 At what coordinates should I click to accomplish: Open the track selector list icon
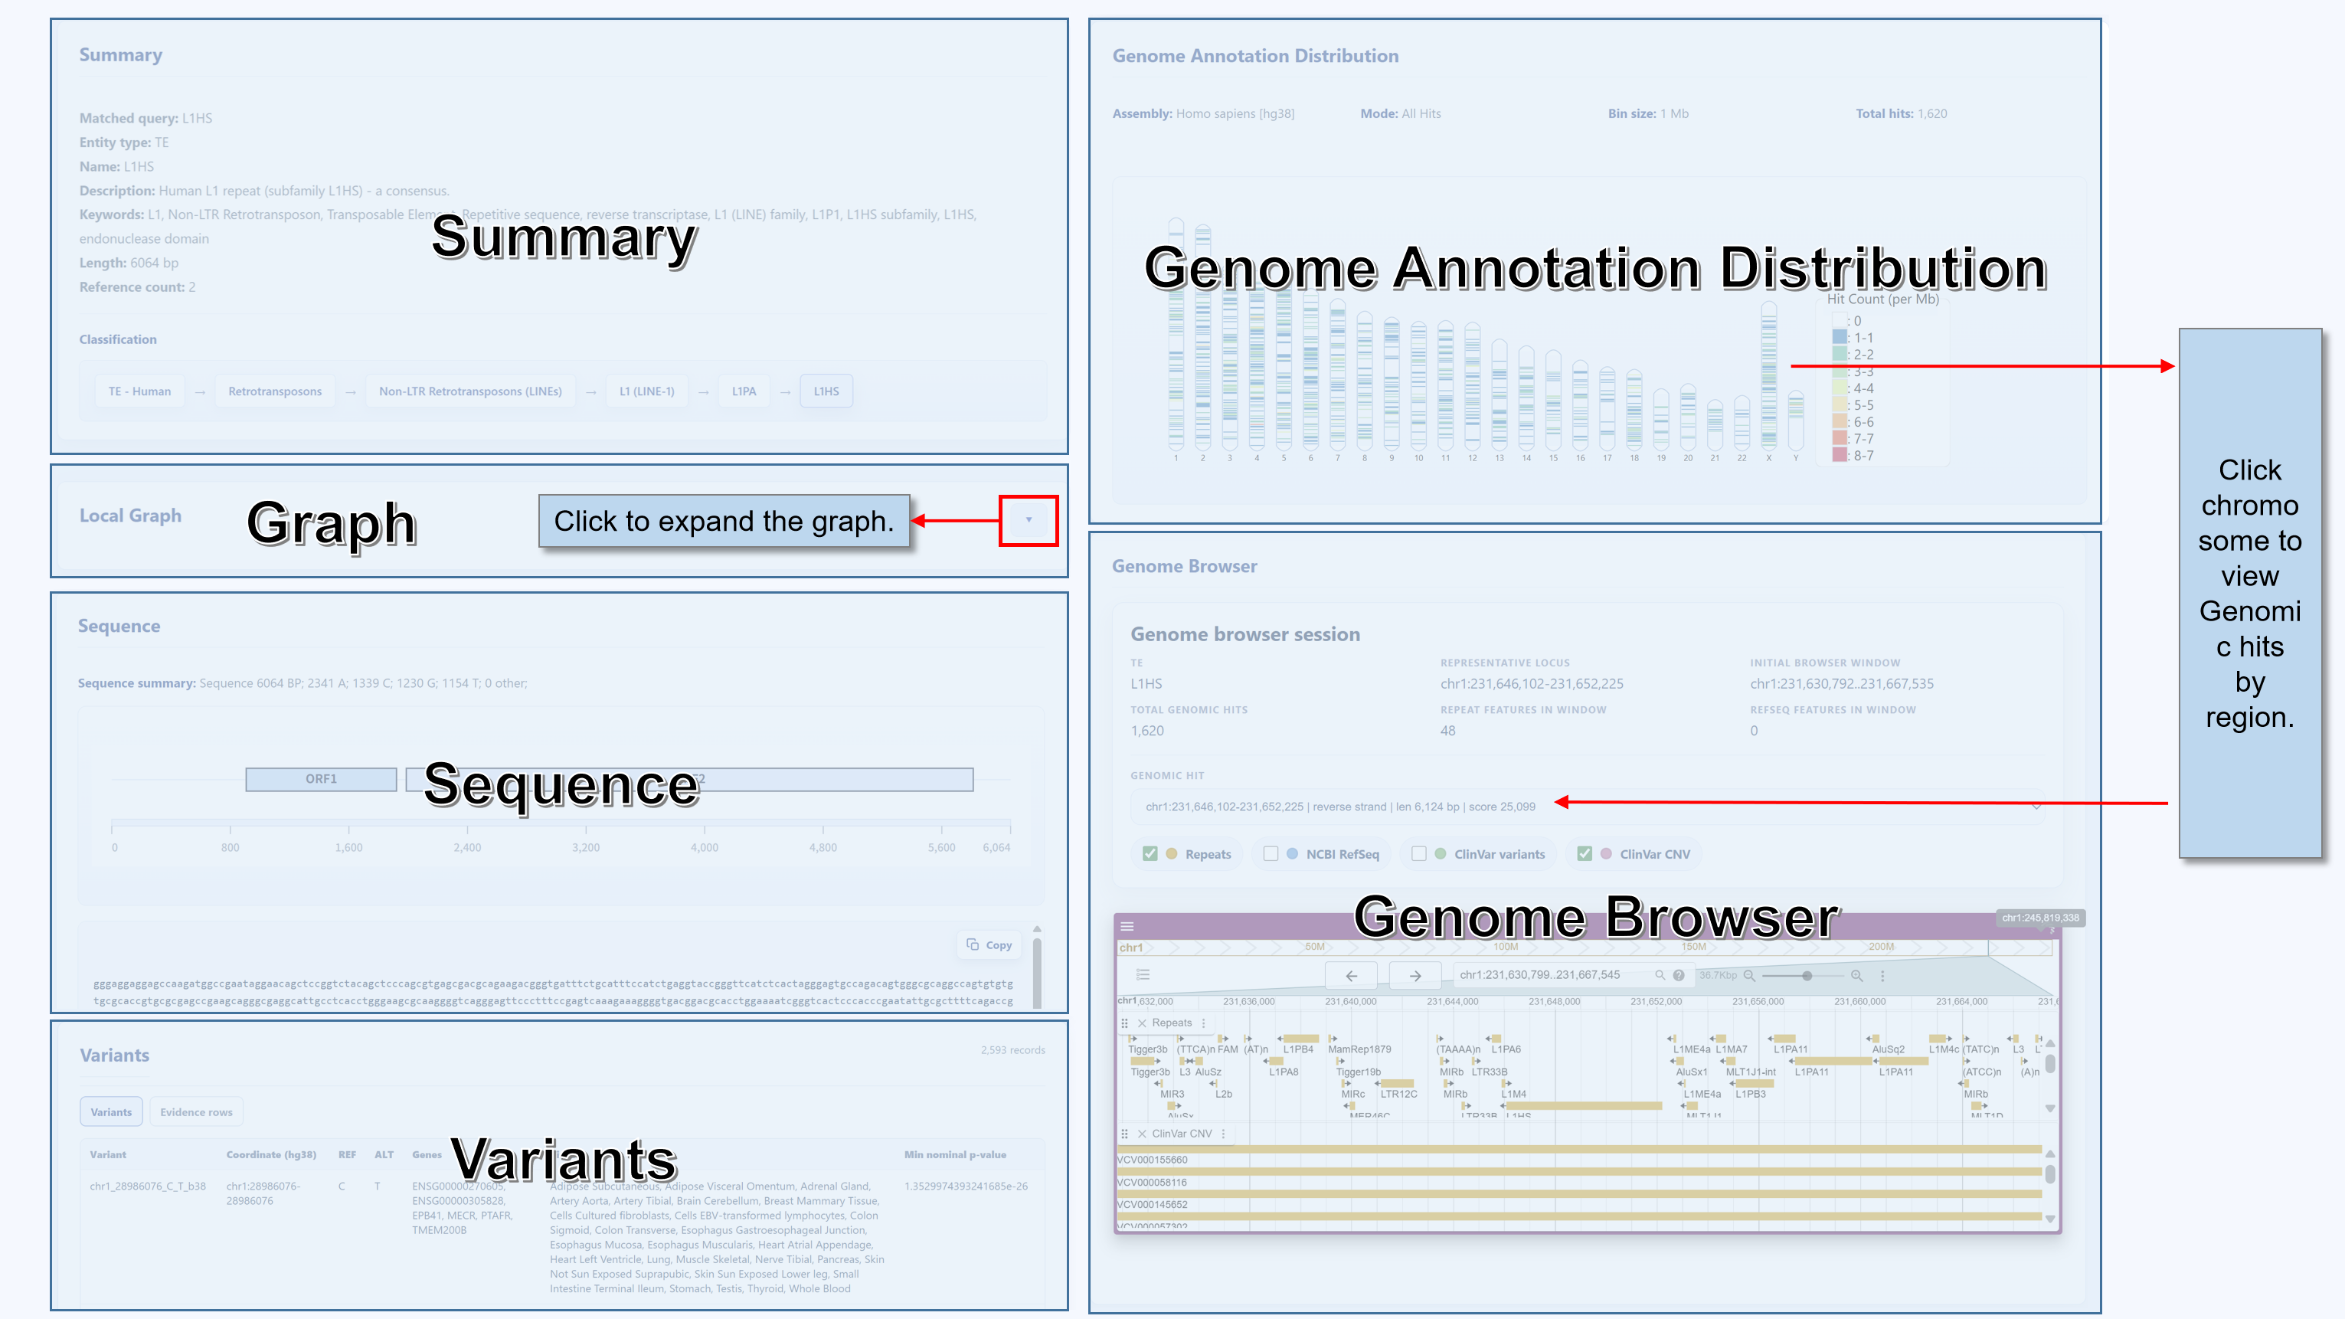point(1143,975)
